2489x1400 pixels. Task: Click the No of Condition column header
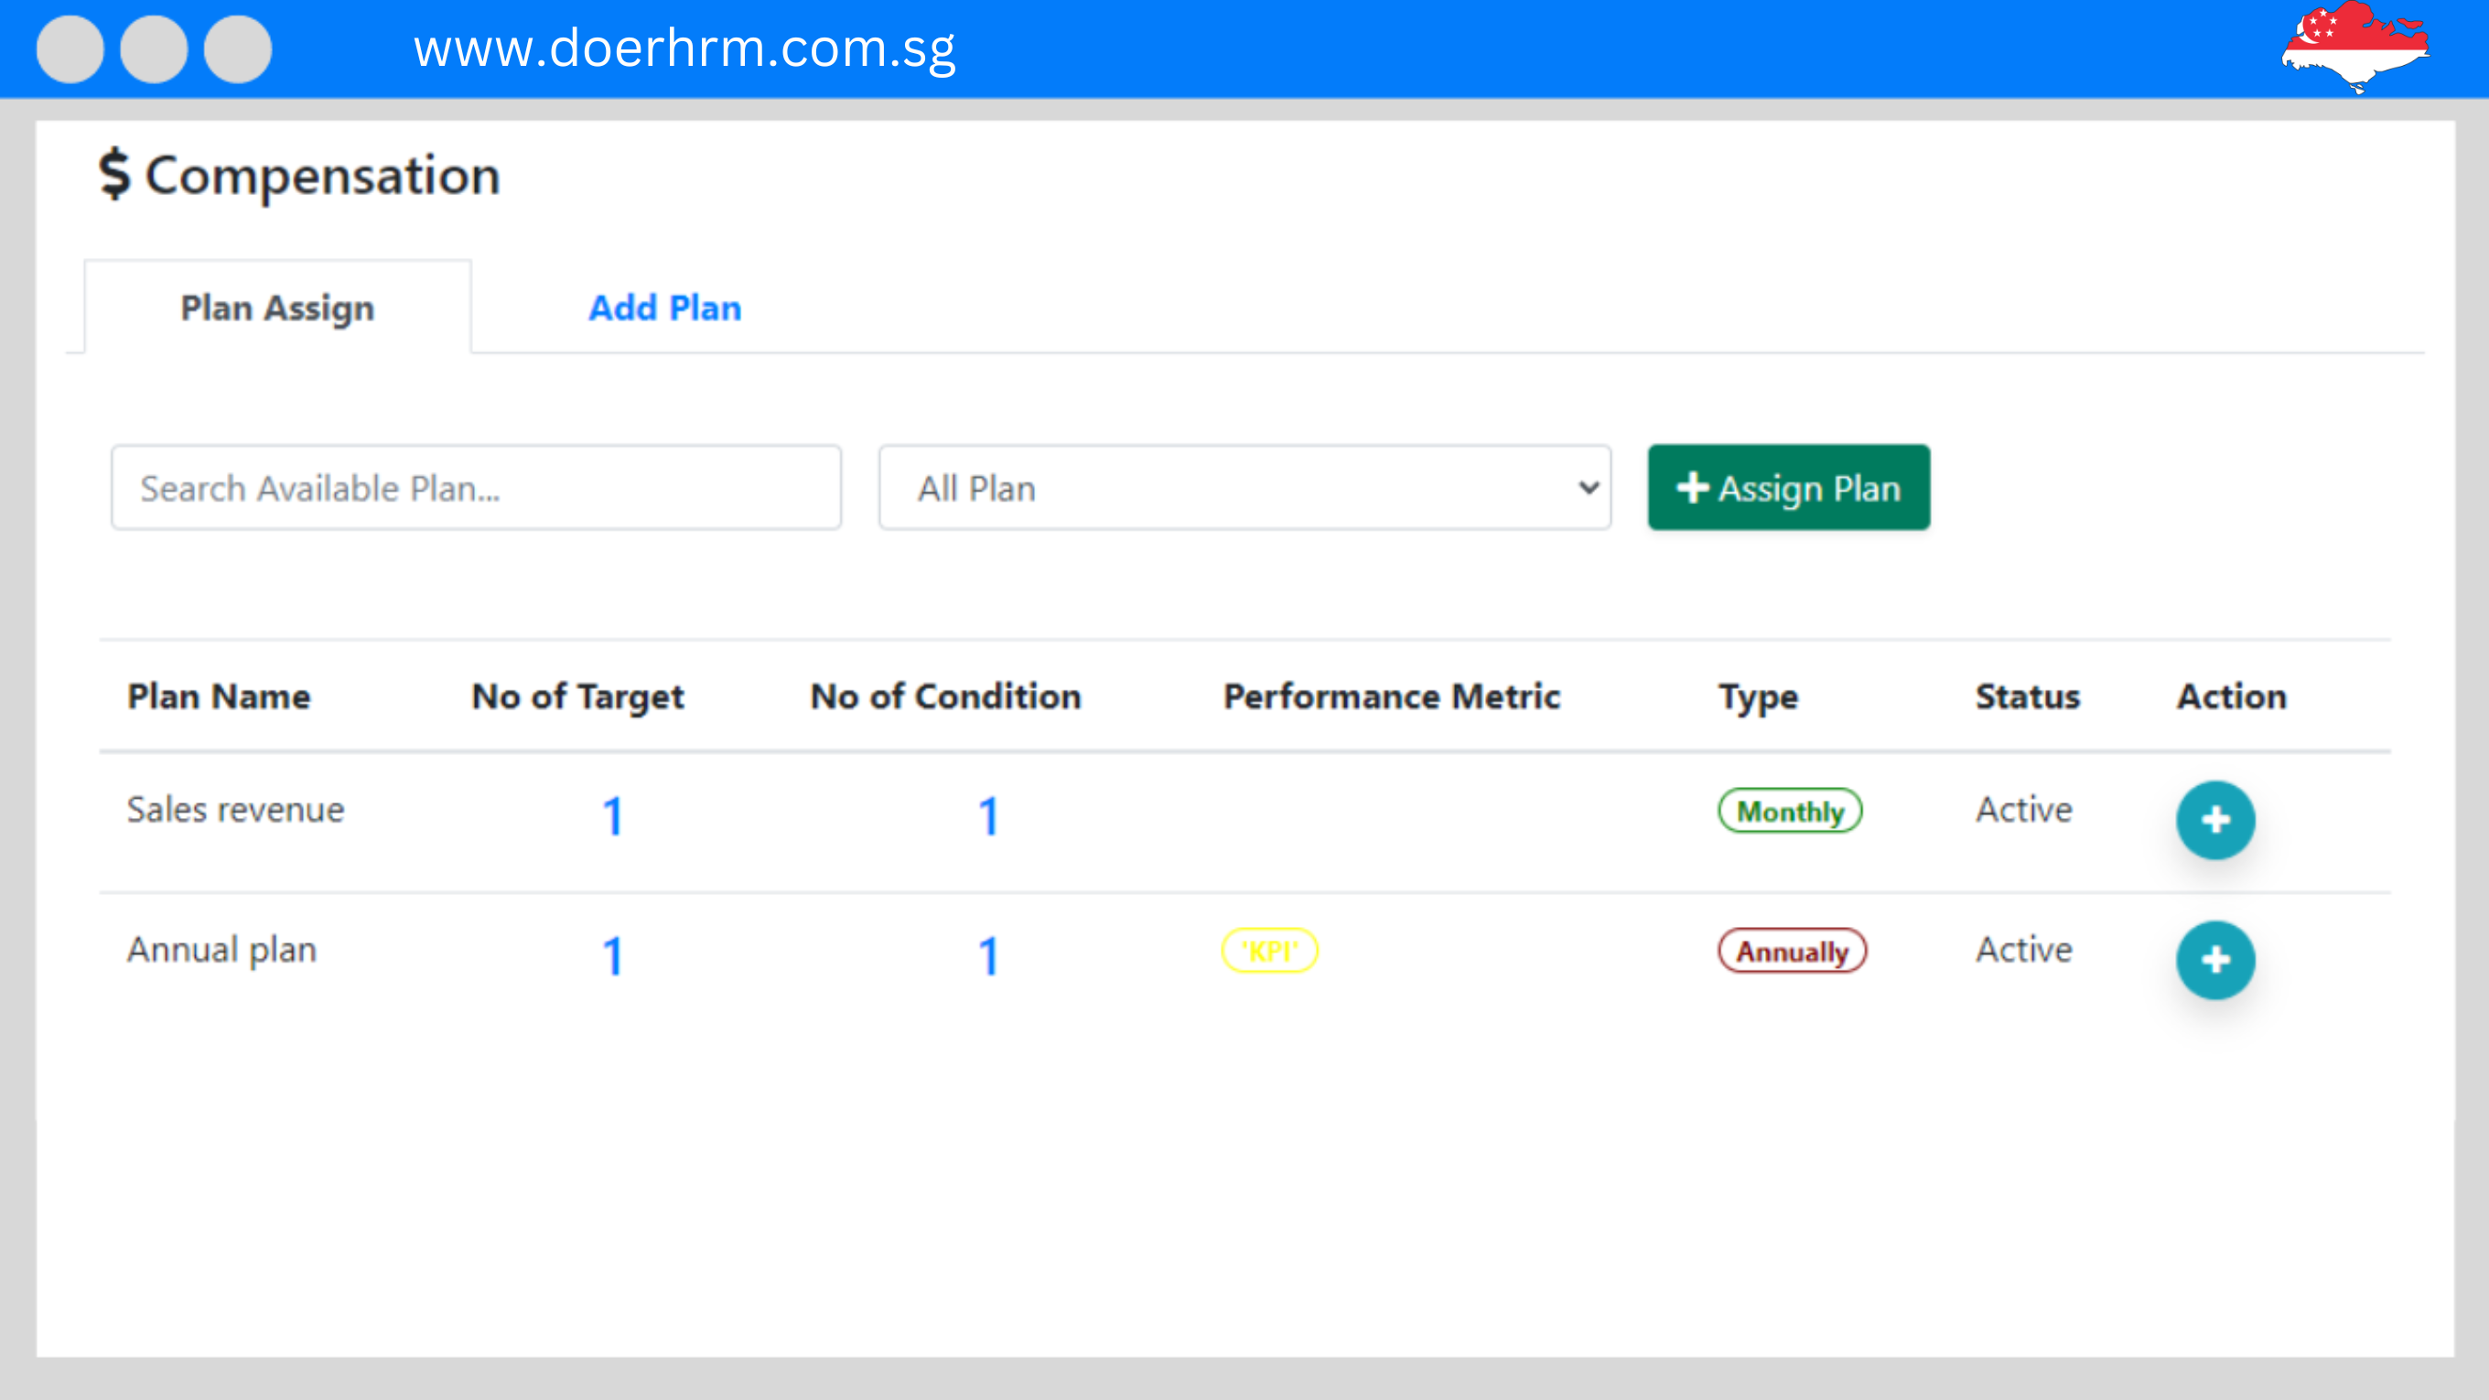tap(945, 695)
